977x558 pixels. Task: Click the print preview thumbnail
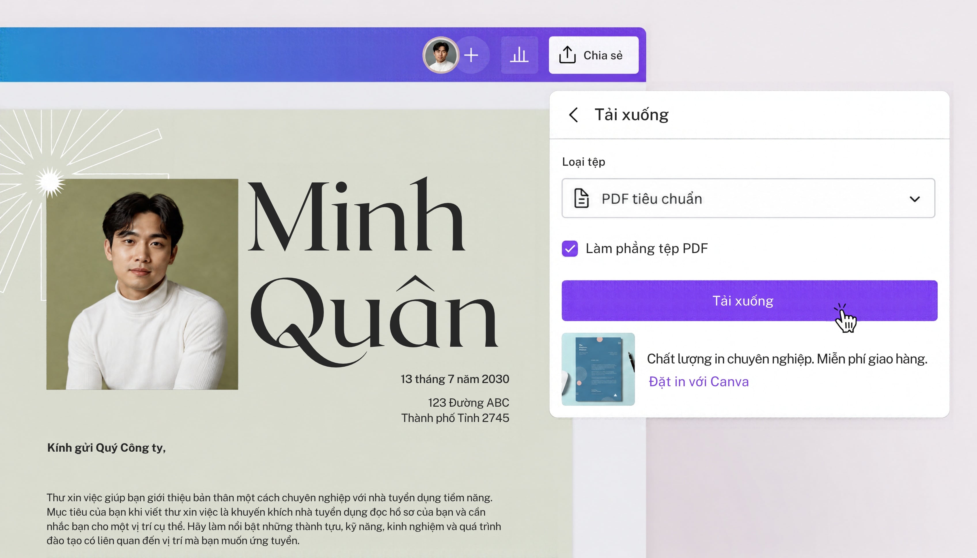[x=598, y=369]
